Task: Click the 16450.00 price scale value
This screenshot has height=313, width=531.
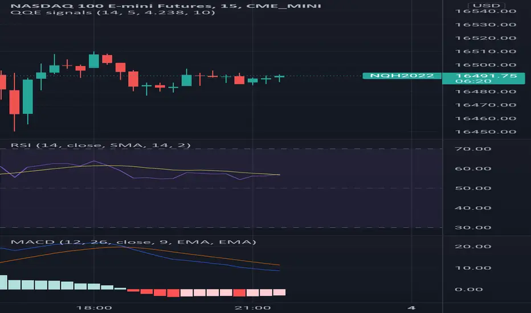Action: pos(485,131)
